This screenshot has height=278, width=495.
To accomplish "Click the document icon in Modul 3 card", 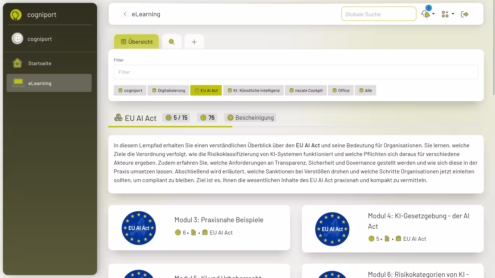I will coord(194,232).
